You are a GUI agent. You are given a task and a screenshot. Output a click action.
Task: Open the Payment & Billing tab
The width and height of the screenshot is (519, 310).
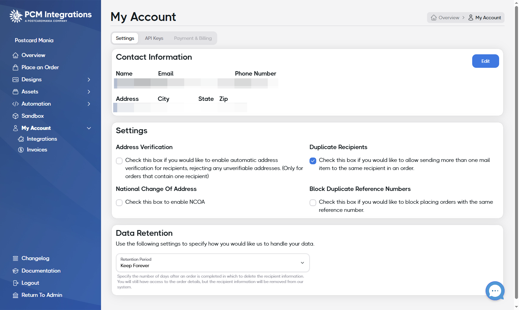coord(193,38)
